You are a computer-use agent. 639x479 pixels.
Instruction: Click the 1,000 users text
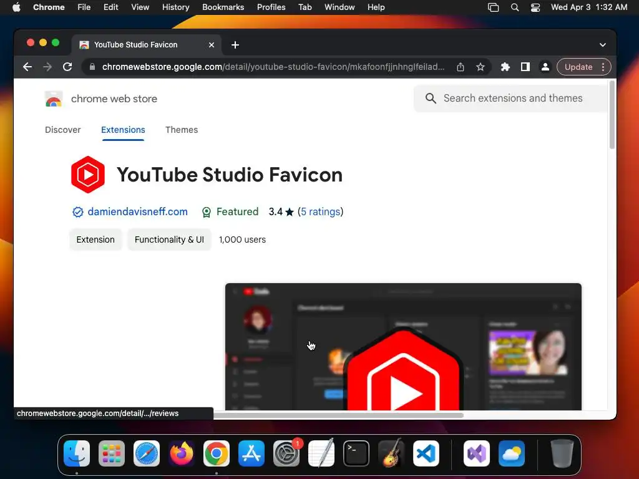(243, 239)
